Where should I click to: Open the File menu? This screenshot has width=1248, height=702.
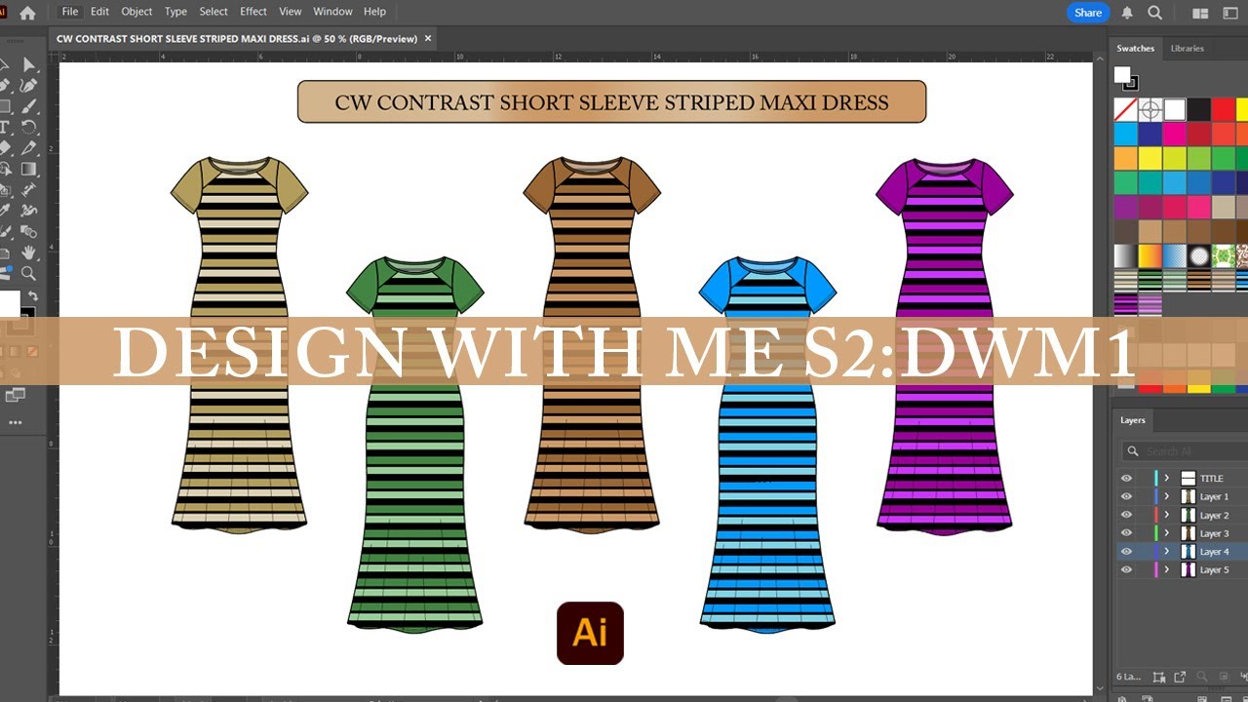click(69, 12)
